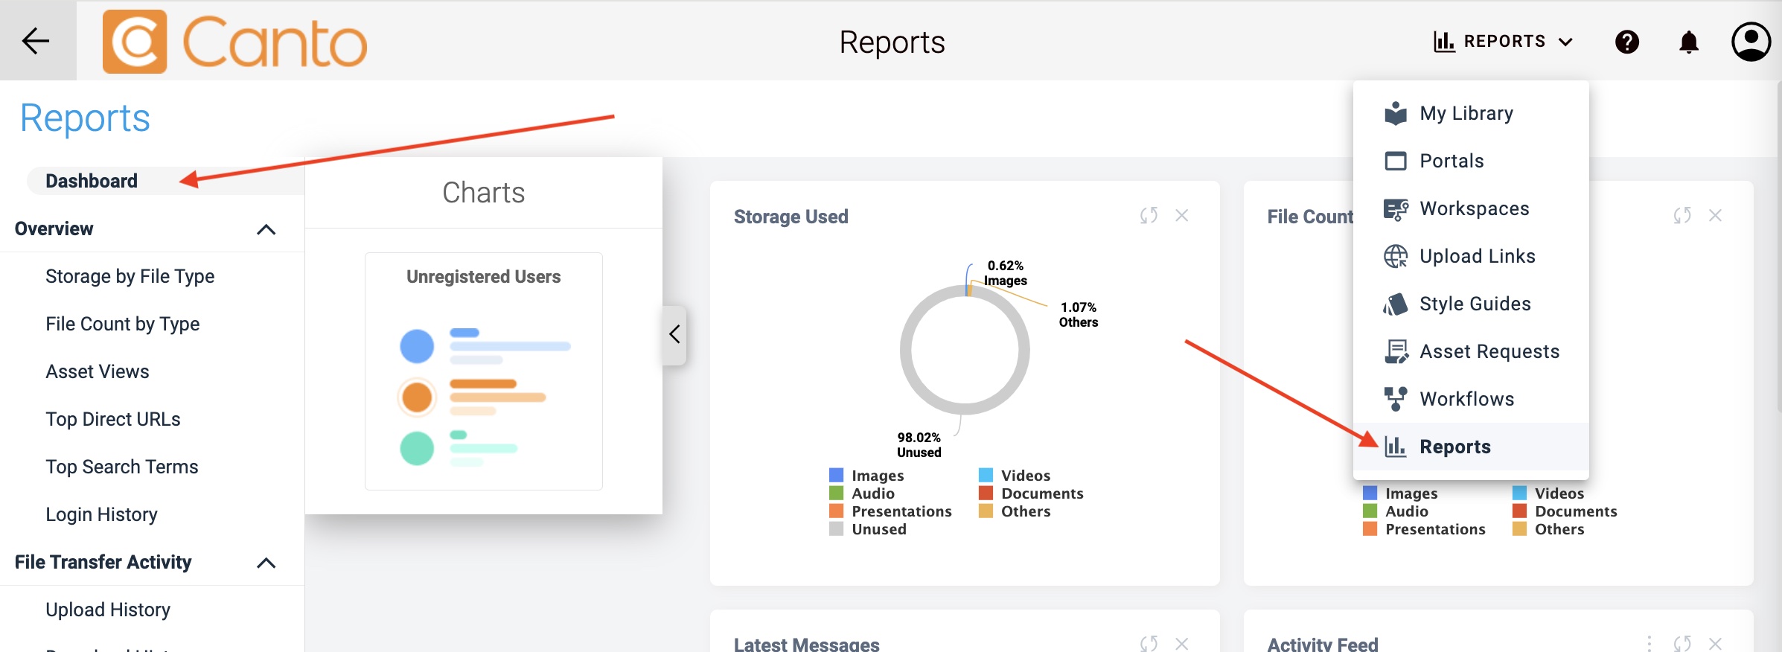Open Storage by File Type report

click(x=130, y=276)
